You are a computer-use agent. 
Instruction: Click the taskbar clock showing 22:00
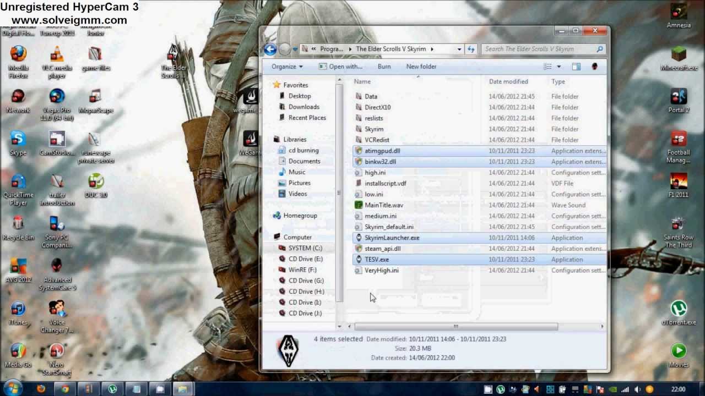(x=679, y=389)
